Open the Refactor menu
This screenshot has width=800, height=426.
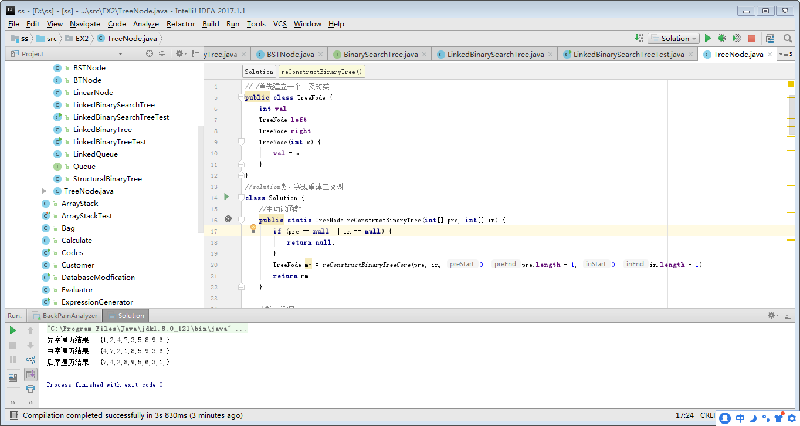pos(181,23)
